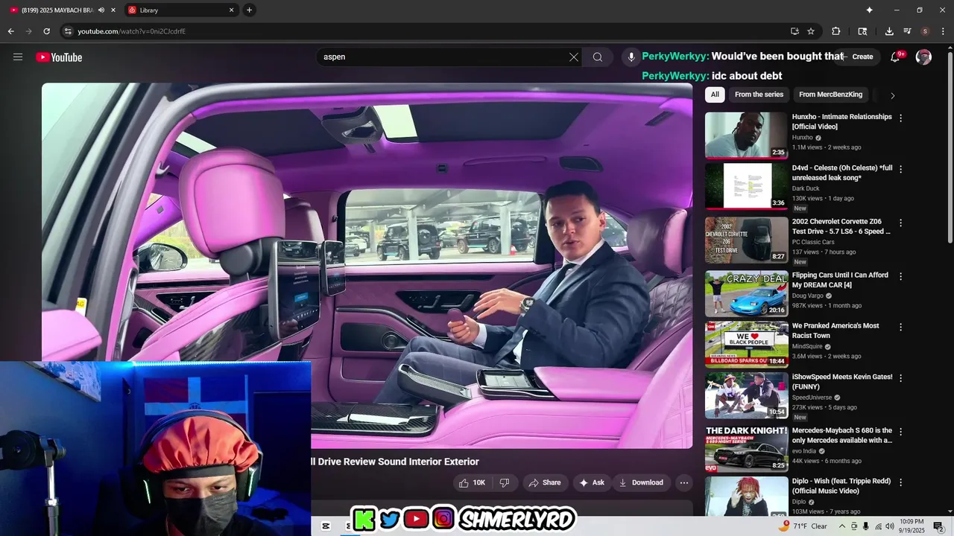Select the From the series chip

coord(759,95)
